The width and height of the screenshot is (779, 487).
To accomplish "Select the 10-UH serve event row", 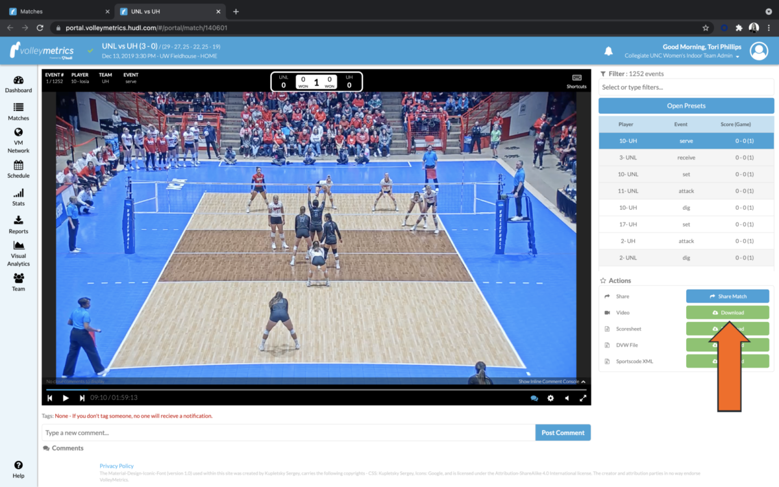I will pyautogui.click(x=686, y=140).
